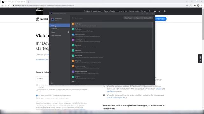Click the New Project button
The width and height of the screenshot is (204, 114).
click(128, 18)
